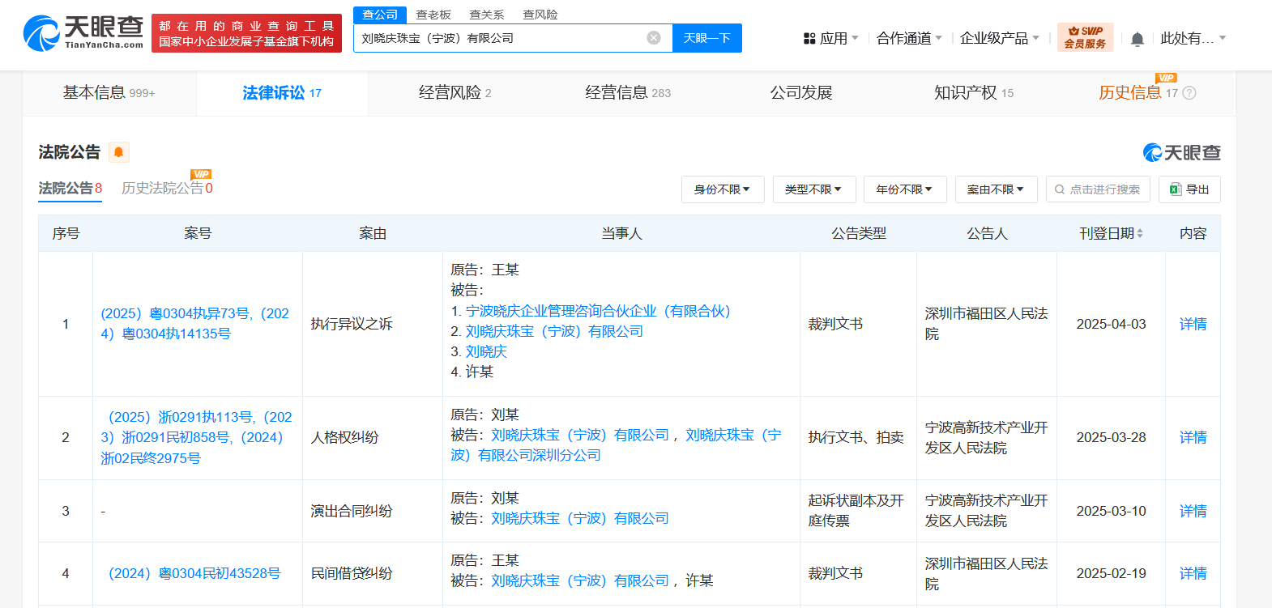Open the 年份不限 year filter

pos(904,189)
